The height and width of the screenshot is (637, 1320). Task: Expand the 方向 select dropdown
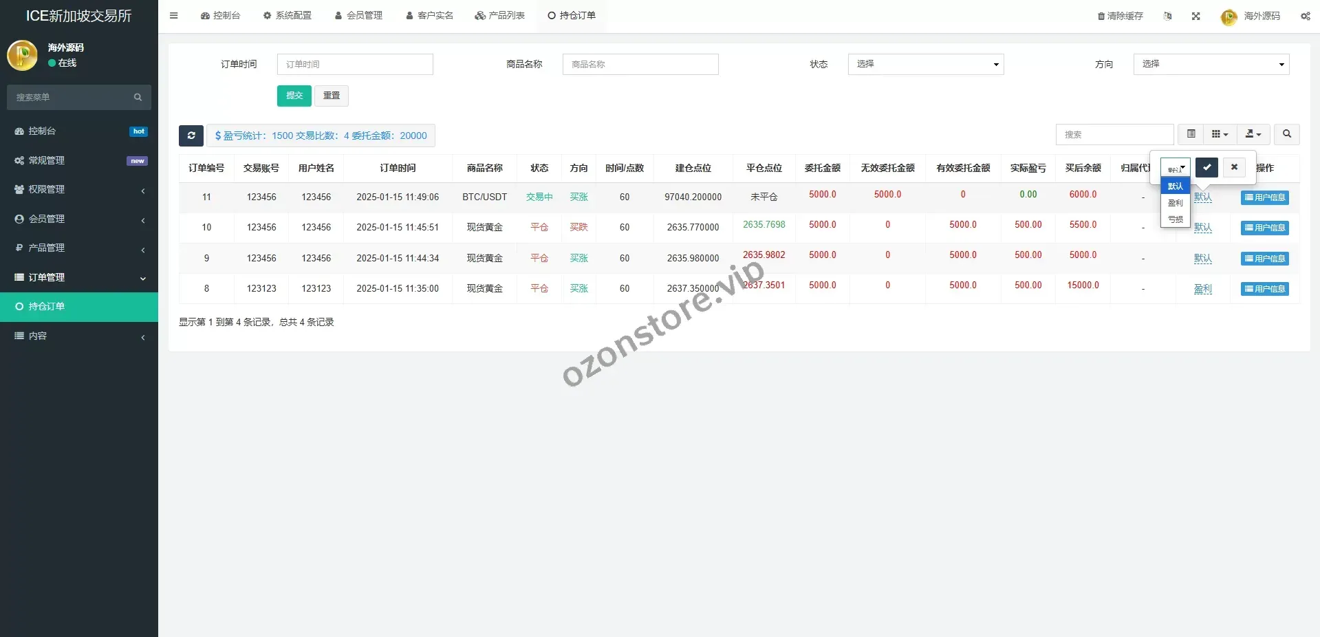point(1211,64)
